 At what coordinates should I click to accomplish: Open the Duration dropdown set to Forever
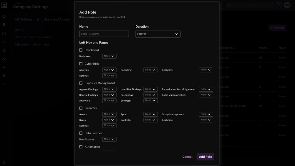click(158, 34)
